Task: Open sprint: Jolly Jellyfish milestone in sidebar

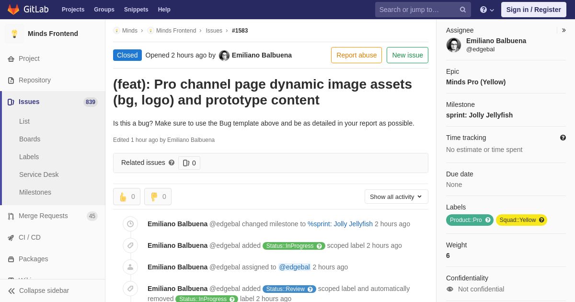Action: point(479,115)
